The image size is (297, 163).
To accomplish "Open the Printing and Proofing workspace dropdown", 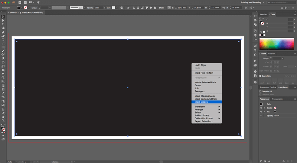I will 252,3.
